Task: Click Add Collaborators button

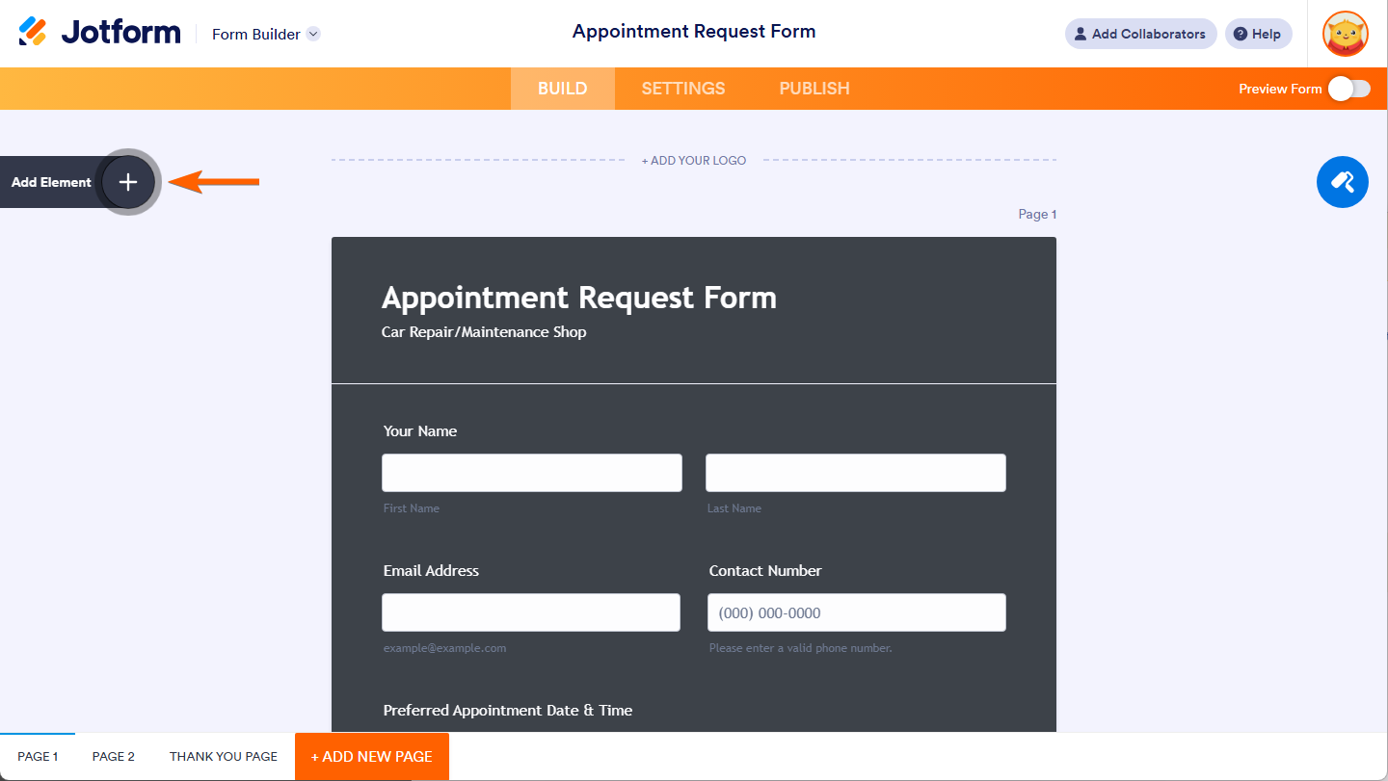Action: (1140, 34)
